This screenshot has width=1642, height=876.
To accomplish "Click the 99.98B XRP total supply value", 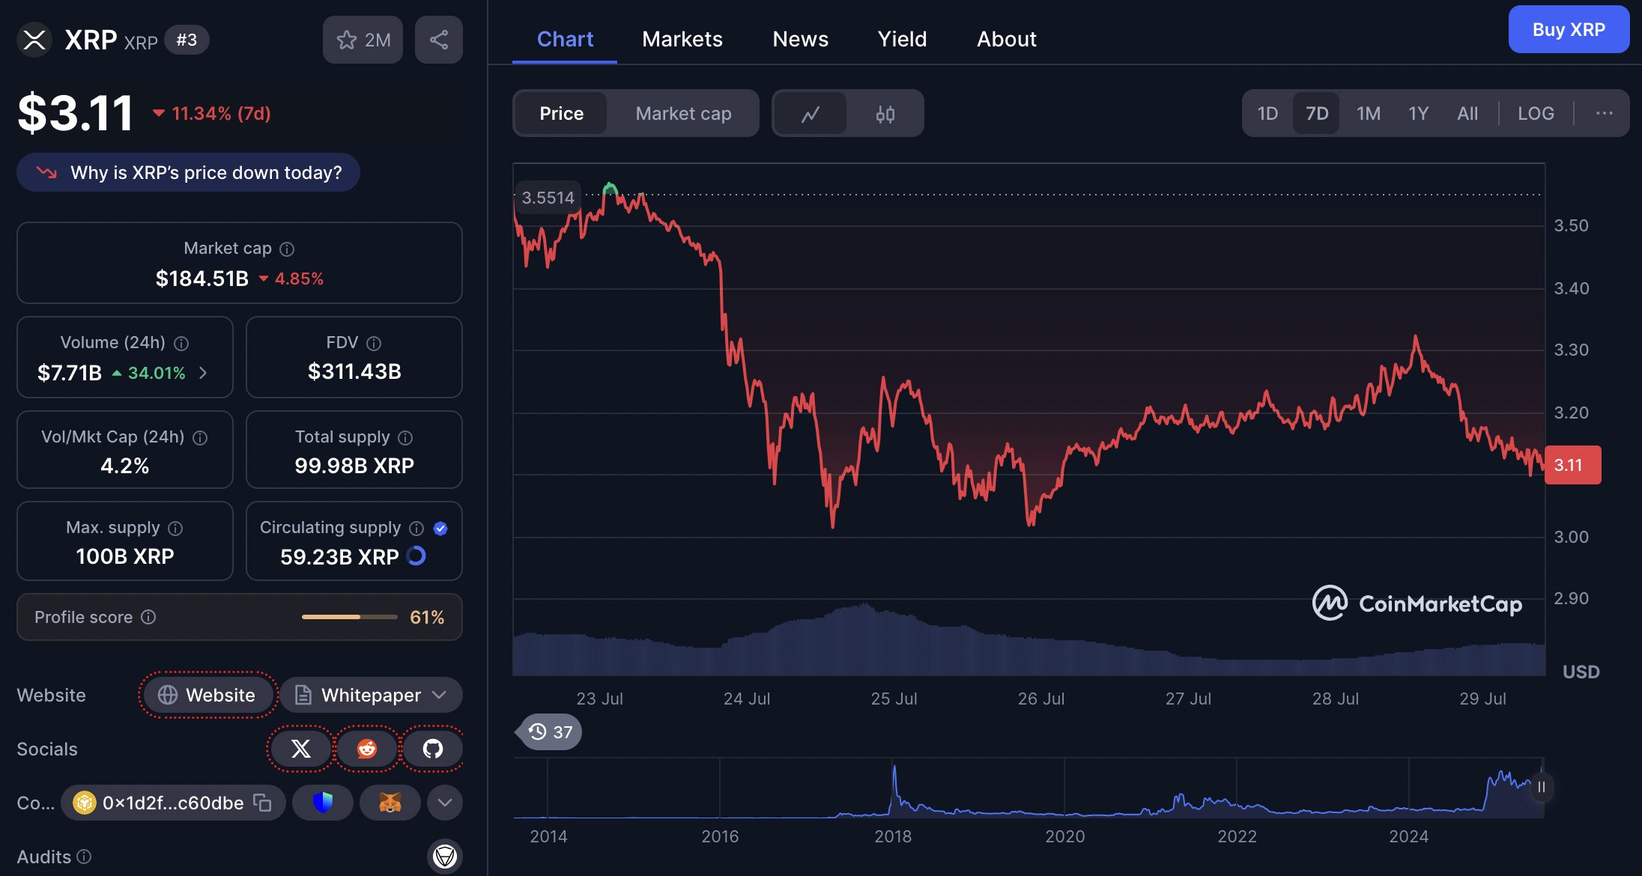I will pyautogui.click(x=354, y=466).
